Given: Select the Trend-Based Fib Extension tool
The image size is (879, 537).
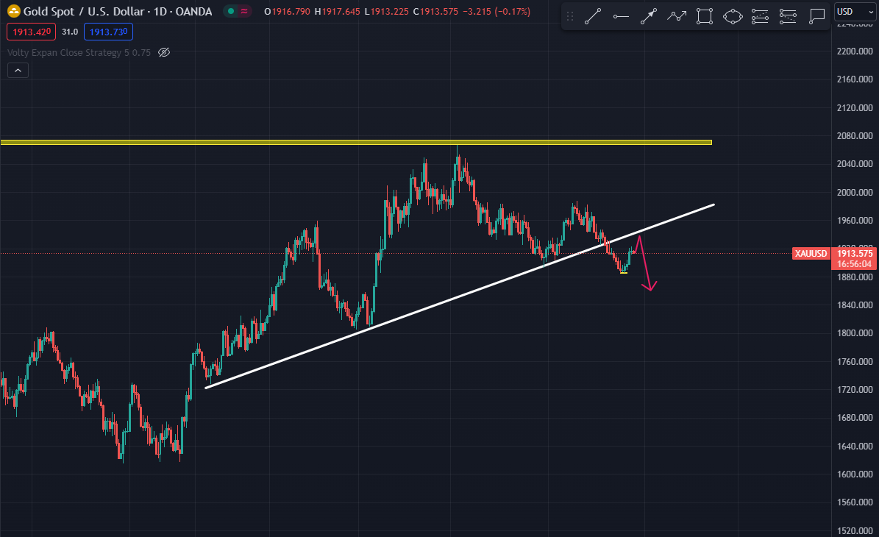Looking at the screenshot, I should [788, 16].
